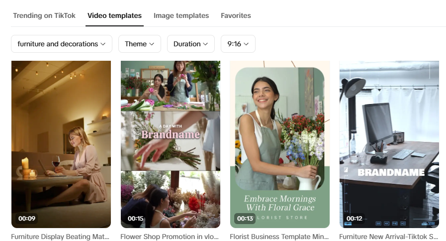Open Furniture Display Beating Mat template thumbnail

(61, 144)
